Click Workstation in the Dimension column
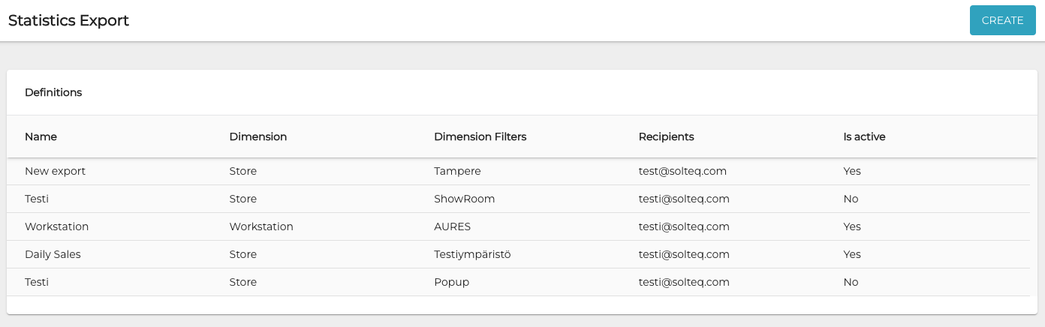The width and height of the screenshot is (1045, 327). point(261,226)
